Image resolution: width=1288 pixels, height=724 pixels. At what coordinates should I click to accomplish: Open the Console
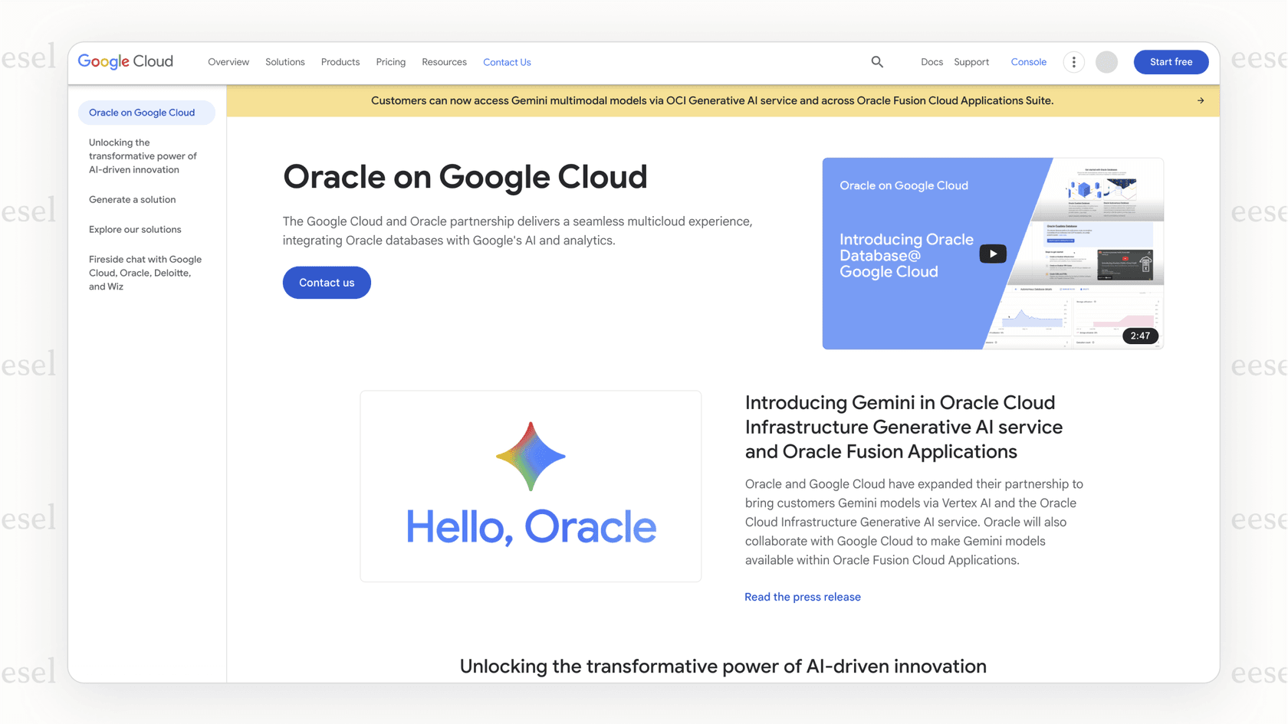point(1028,62)
